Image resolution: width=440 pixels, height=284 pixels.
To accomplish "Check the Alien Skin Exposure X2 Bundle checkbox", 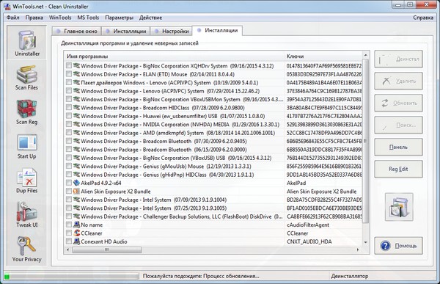I will pyautogui.click(x=69, y=192).
